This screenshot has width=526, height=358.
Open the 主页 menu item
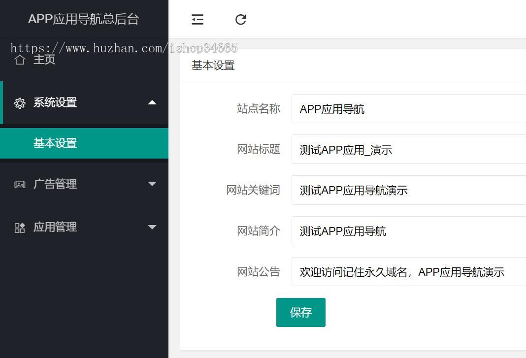44,60
